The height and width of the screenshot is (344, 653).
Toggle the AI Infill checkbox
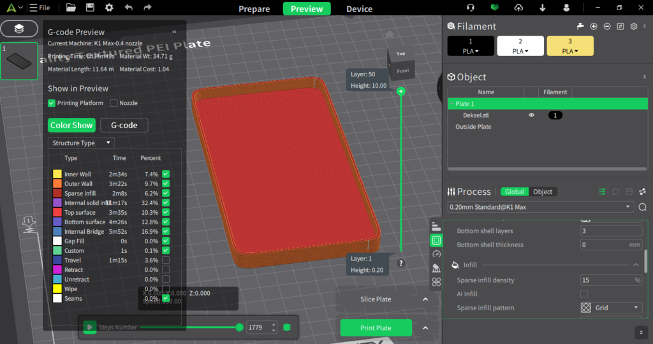pyautogui.click(x=584, y=294)
